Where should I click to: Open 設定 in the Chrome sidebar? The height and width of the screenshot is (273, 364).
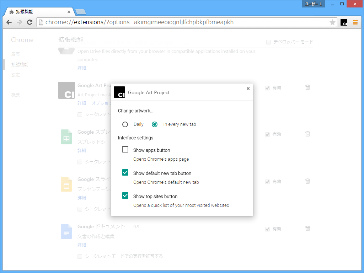click(16, 75)
